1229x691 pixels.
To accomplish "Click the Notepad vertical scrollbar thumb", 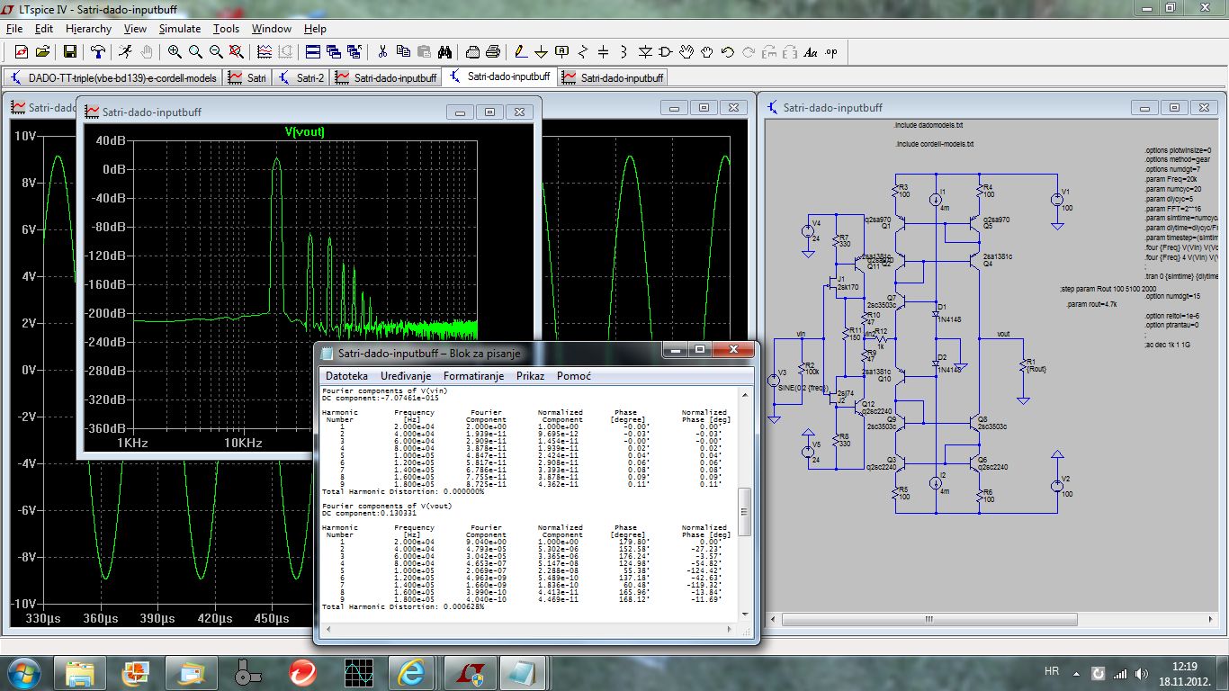I will tap(744, 513).
